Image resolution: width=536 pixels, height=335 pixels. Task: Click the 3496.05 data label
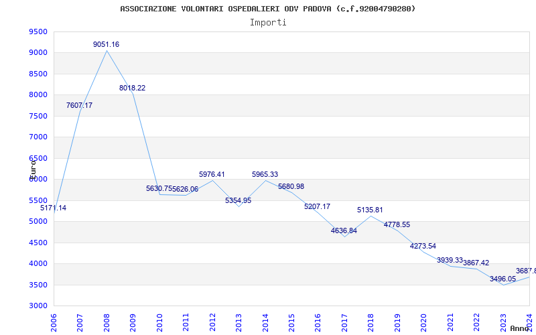coord(503,279)
